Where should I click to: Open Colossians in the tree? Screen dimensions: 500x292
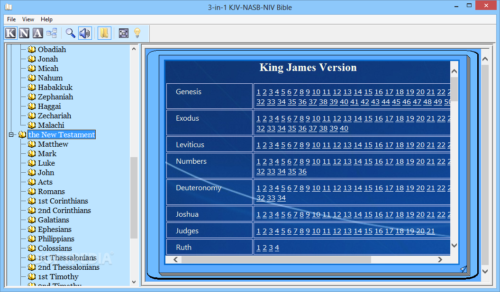point(55,248)
